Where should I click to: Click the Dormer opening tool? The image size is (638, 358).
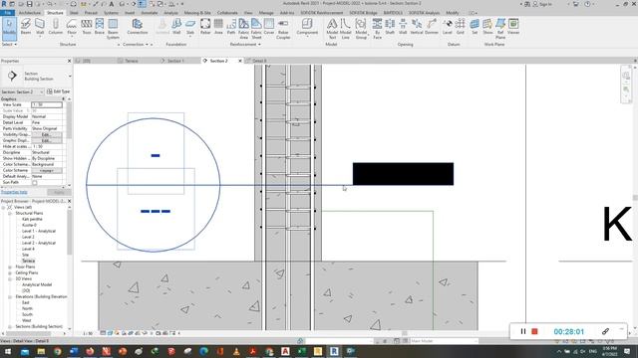pyautogui.click(x=432, y=27)
